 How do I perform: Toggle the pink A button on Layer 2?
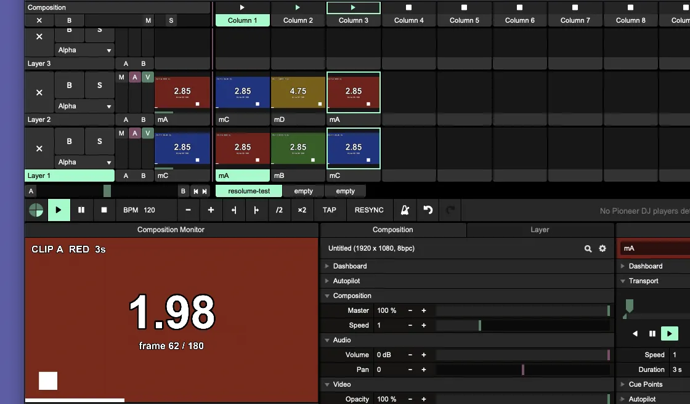135,77
